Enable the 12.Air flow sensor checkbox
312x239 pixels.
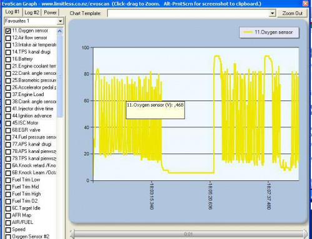point(8,38)
